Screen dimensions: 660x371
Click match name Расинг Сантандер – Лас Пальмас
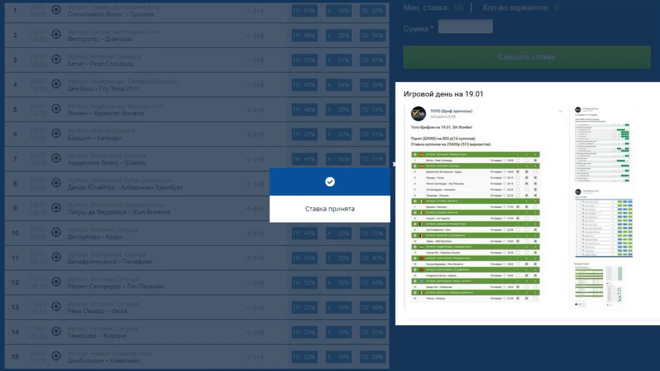[116, 286]
